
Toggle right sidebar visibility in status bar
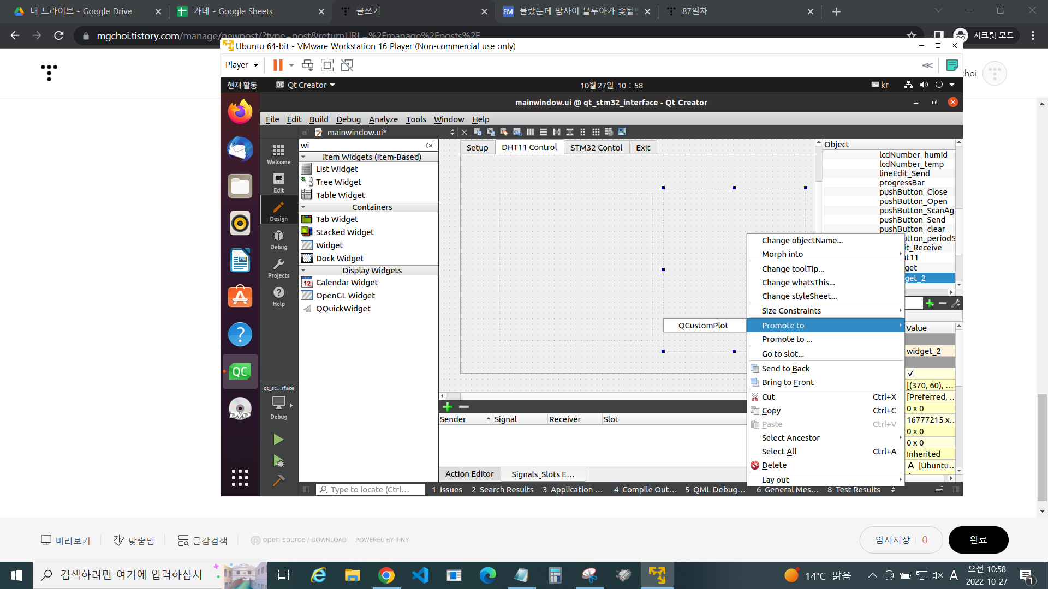956,490
